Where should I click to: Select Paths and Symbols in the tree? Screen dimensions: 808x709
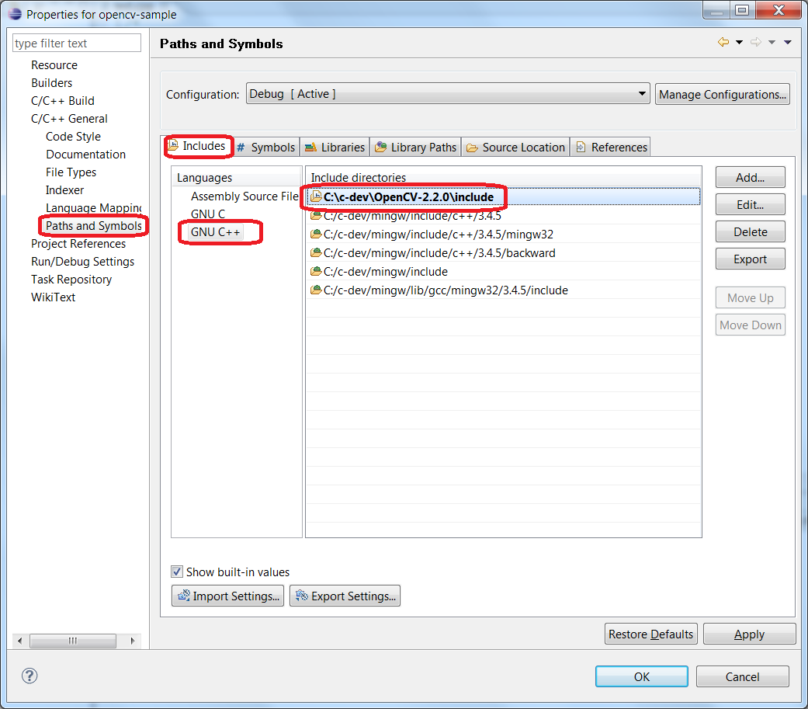tap(92, 225)
